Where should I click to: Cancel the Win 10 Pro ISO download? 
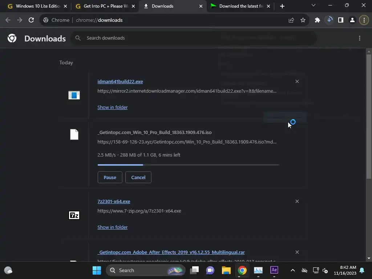point(138,177)
